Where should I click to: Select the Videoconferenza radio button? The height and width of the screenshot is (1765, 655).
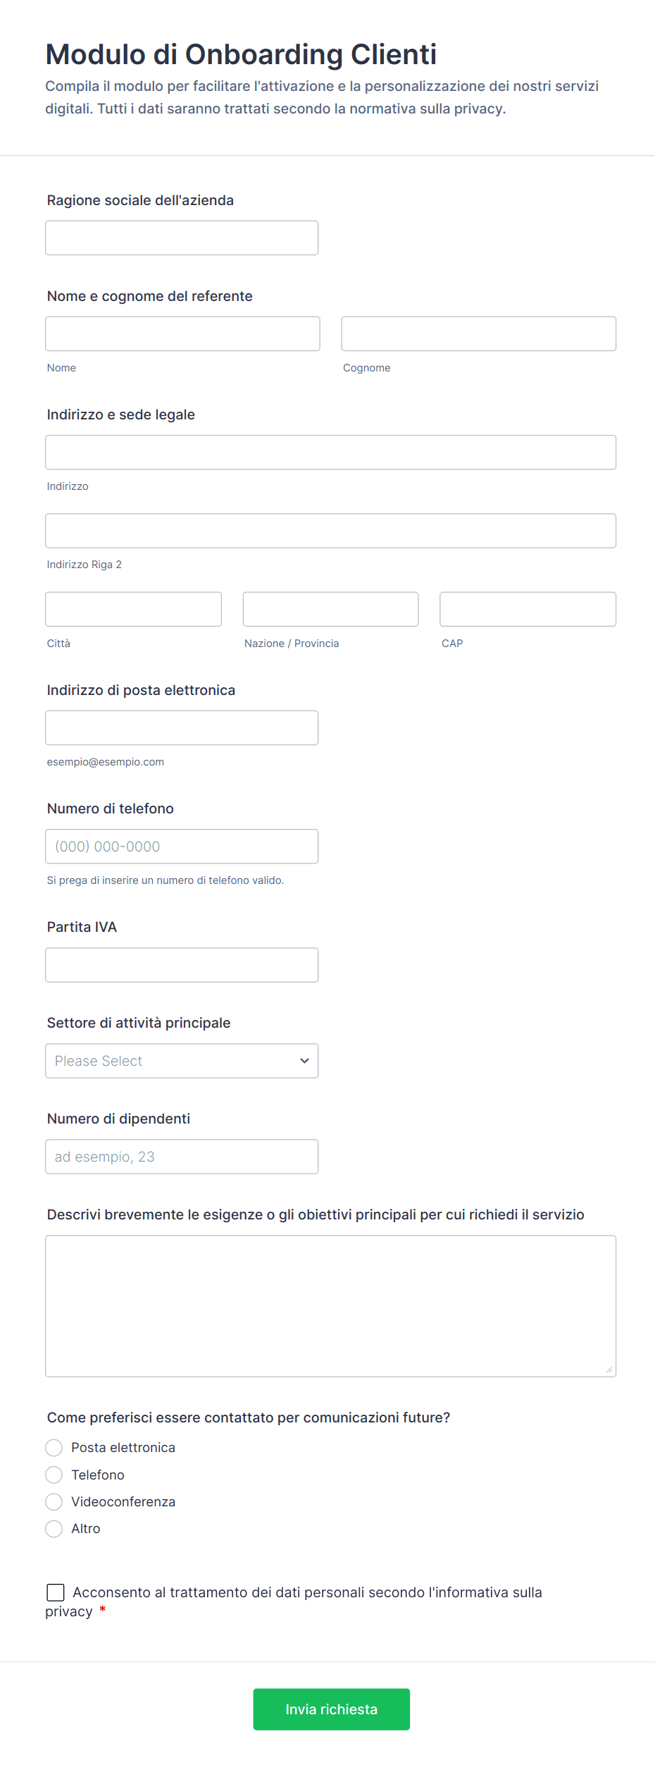click(54, 1502)
